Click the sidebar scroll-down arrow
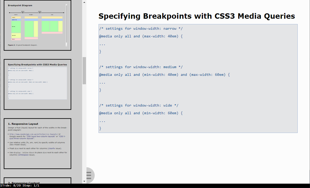Screen dimensions: 310x188 (84, 181)
